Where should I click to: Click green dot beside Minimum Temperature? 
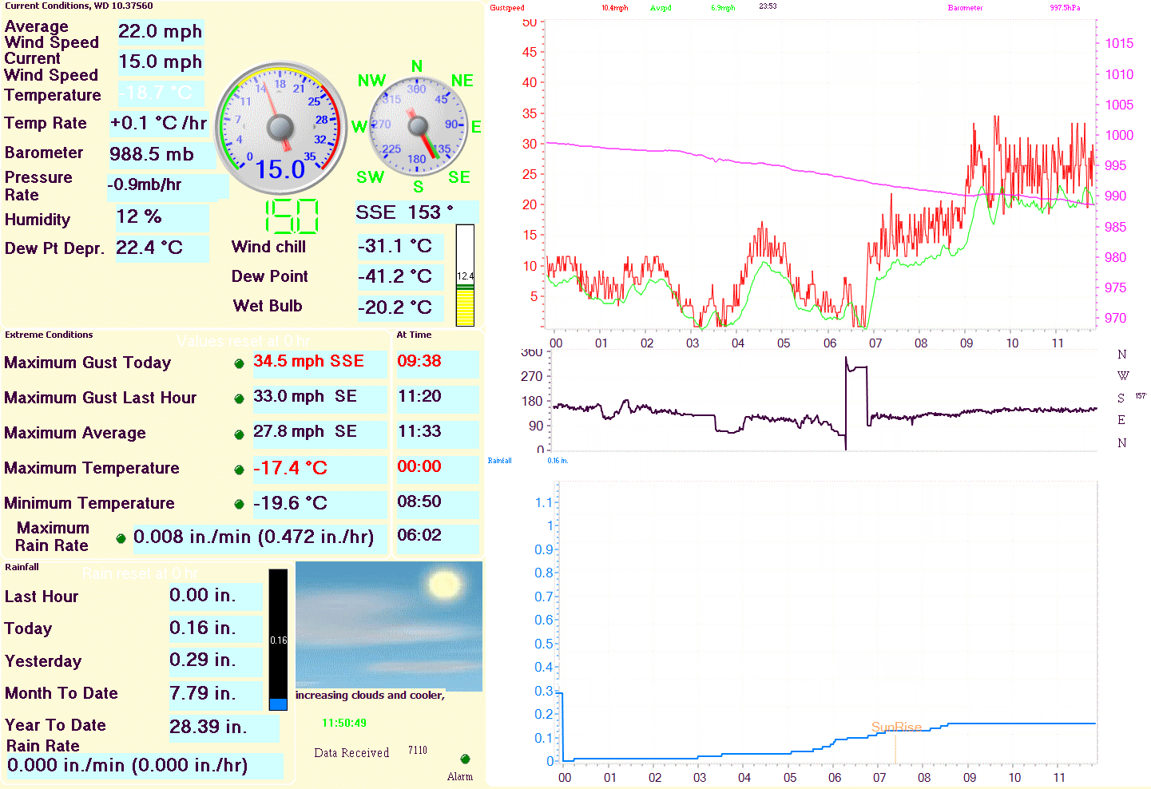[x=239, y=504]
